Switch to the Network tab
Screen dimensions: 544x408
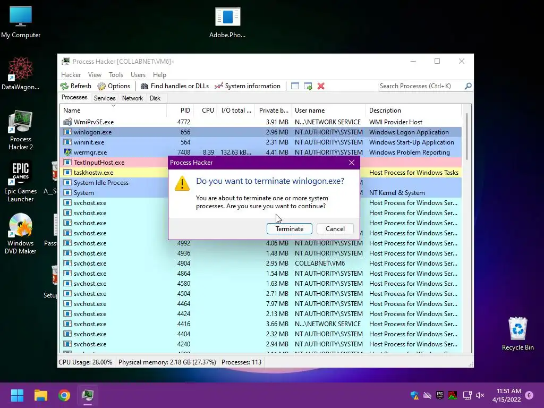pos(132,98)
